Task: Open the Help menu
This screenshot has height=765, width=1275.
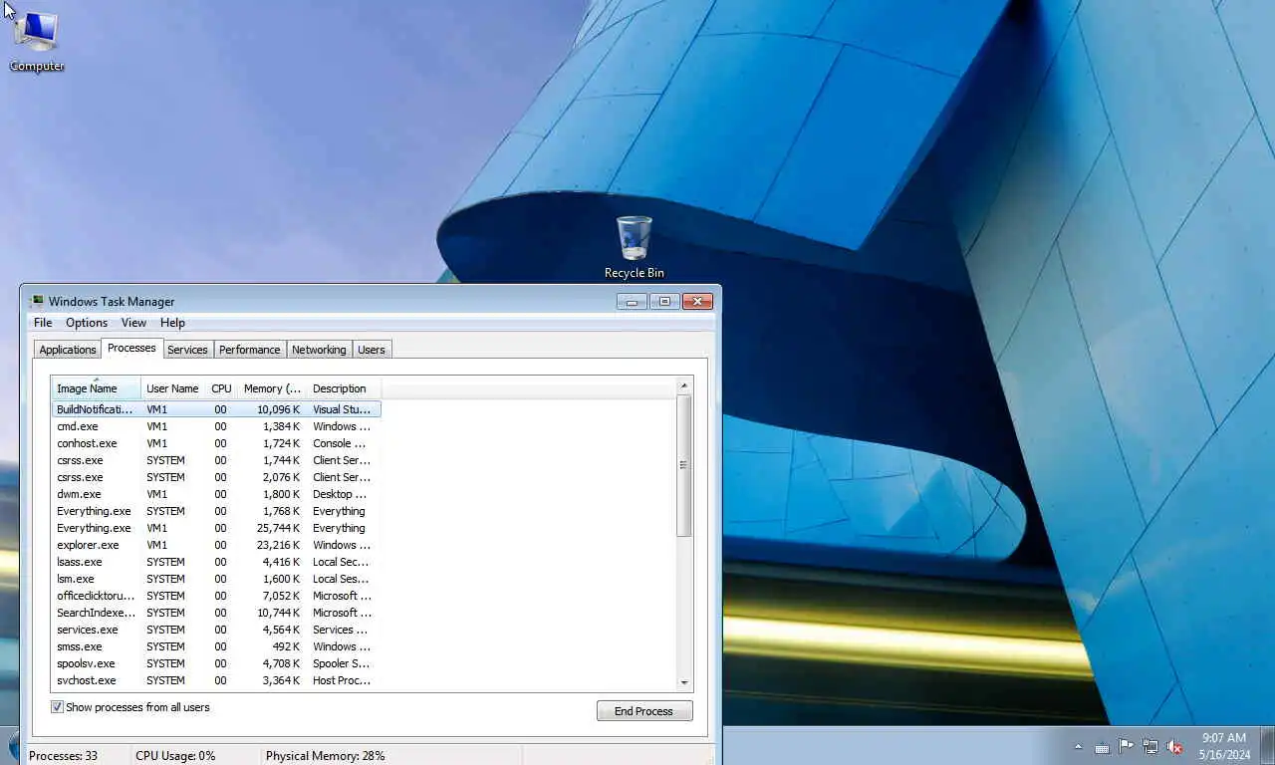Action: [172, 323]
